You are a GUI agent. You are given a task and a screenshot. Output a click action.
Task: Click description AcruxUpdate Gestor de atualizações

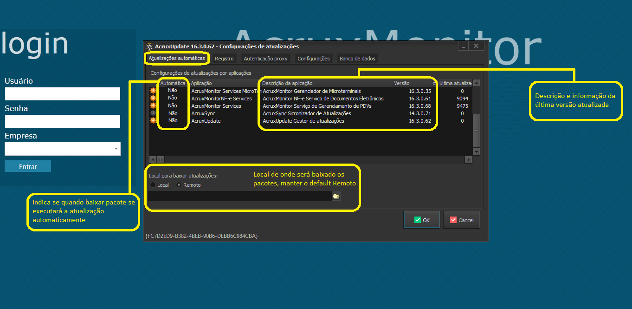(303, 121)
